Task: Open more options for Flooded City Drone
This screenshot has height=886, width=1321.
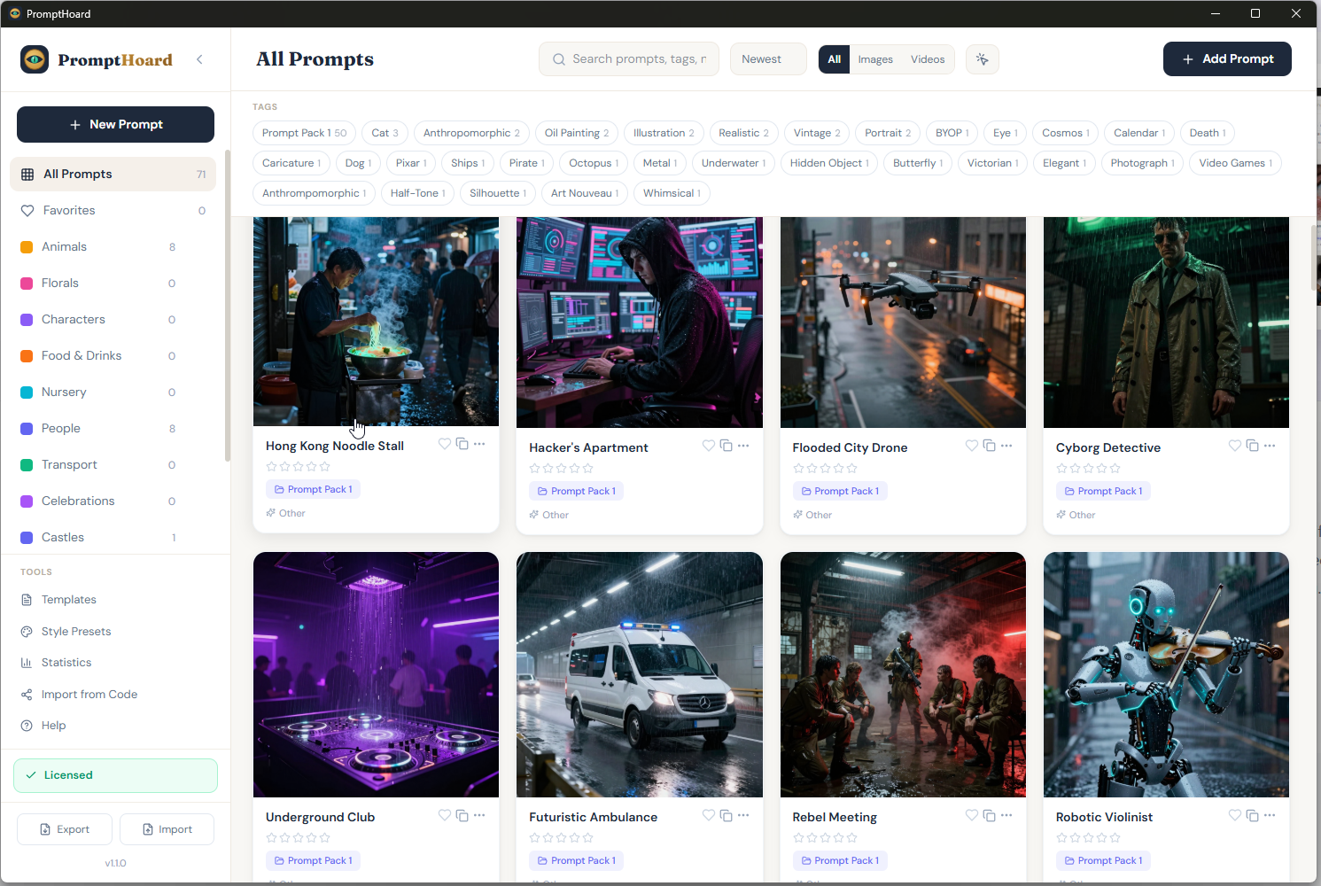Action: [1006, 446]
